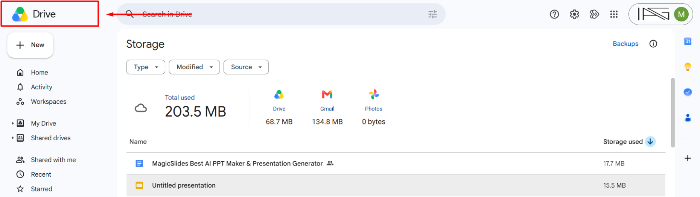
Task: Open advanced search filter options icon
Action: (432, 14)
